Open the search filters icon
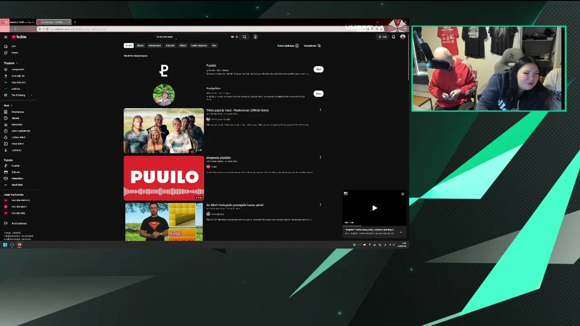 coord(319,46)
